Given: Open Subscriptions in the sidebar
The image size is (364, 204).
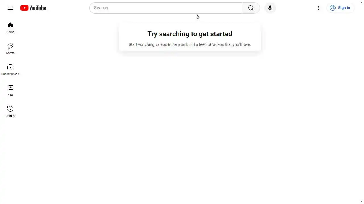Looking at the screenshot, I should pyautogui.click(x=10, y=70).
